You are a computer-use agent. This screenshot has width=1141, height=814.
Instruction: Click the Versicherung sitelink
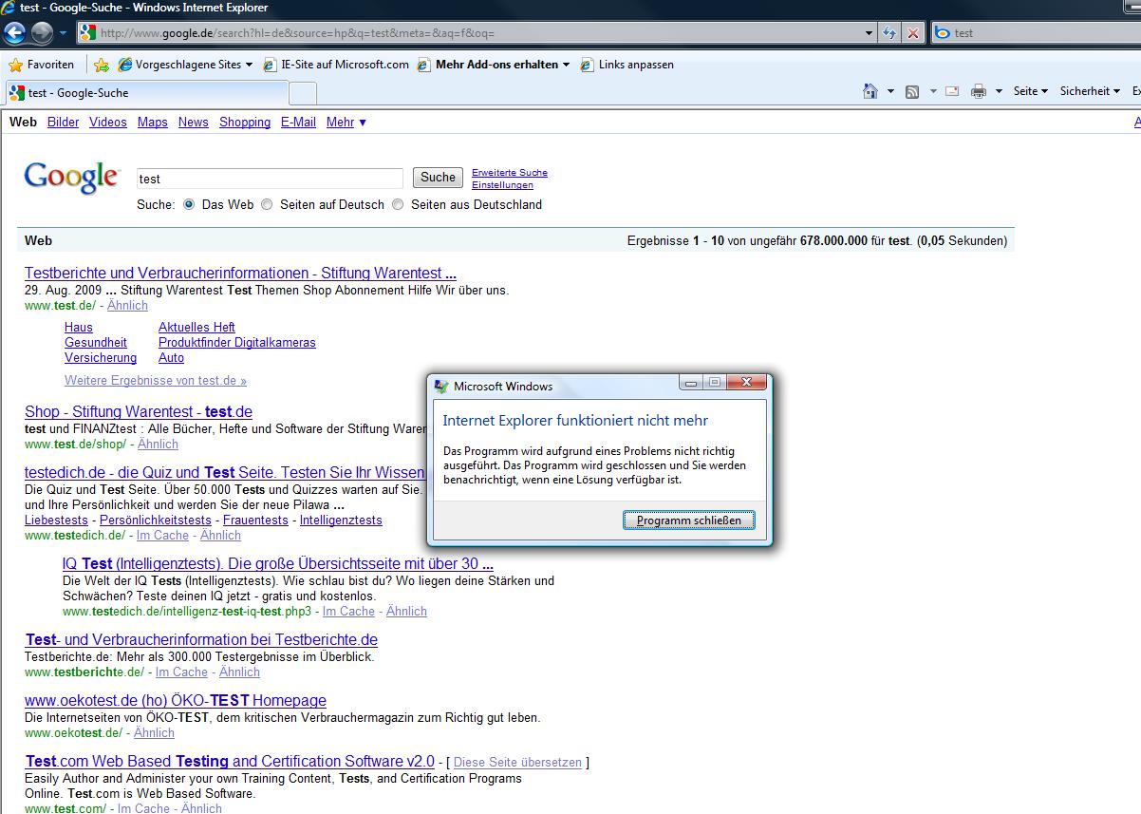click(101, 358)
